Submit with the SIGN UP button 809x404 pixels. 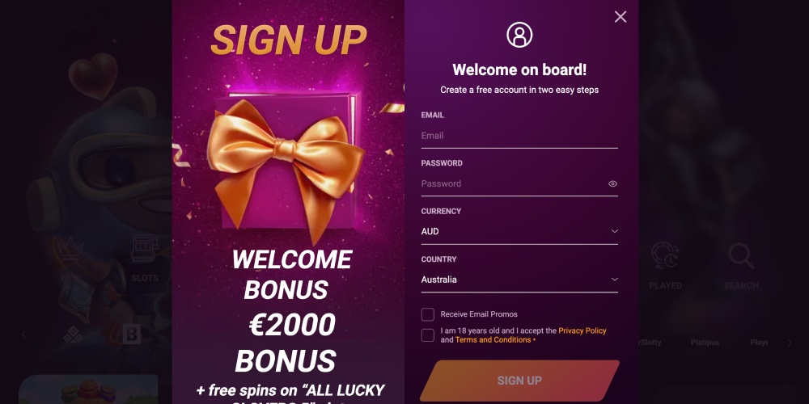[519, 381]
